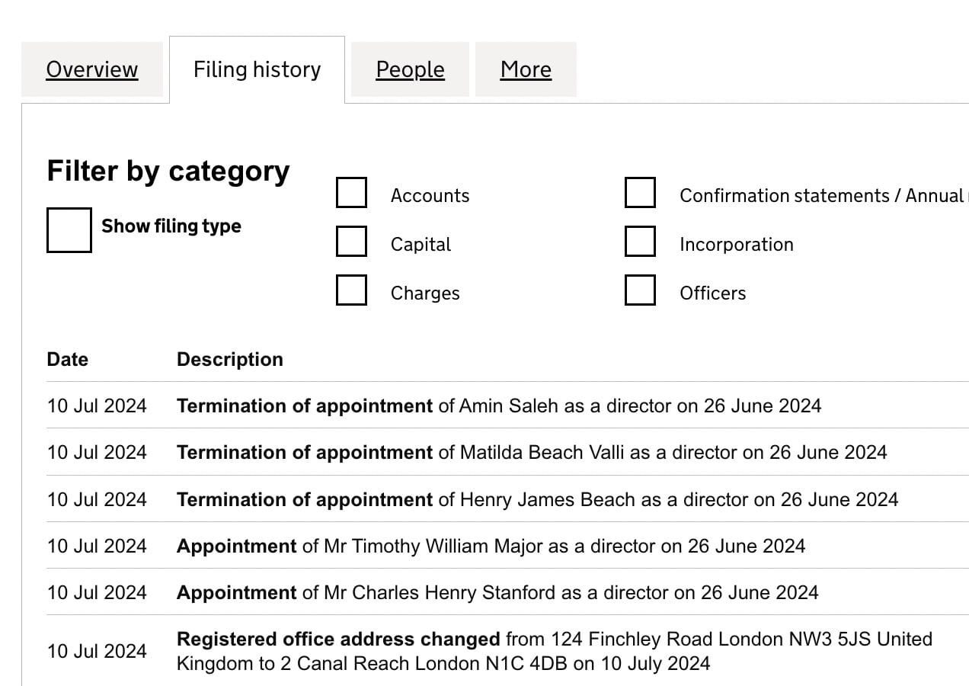Tick the Confirmation statements filter checkbox
969x686 pixels.
[640, 193]
